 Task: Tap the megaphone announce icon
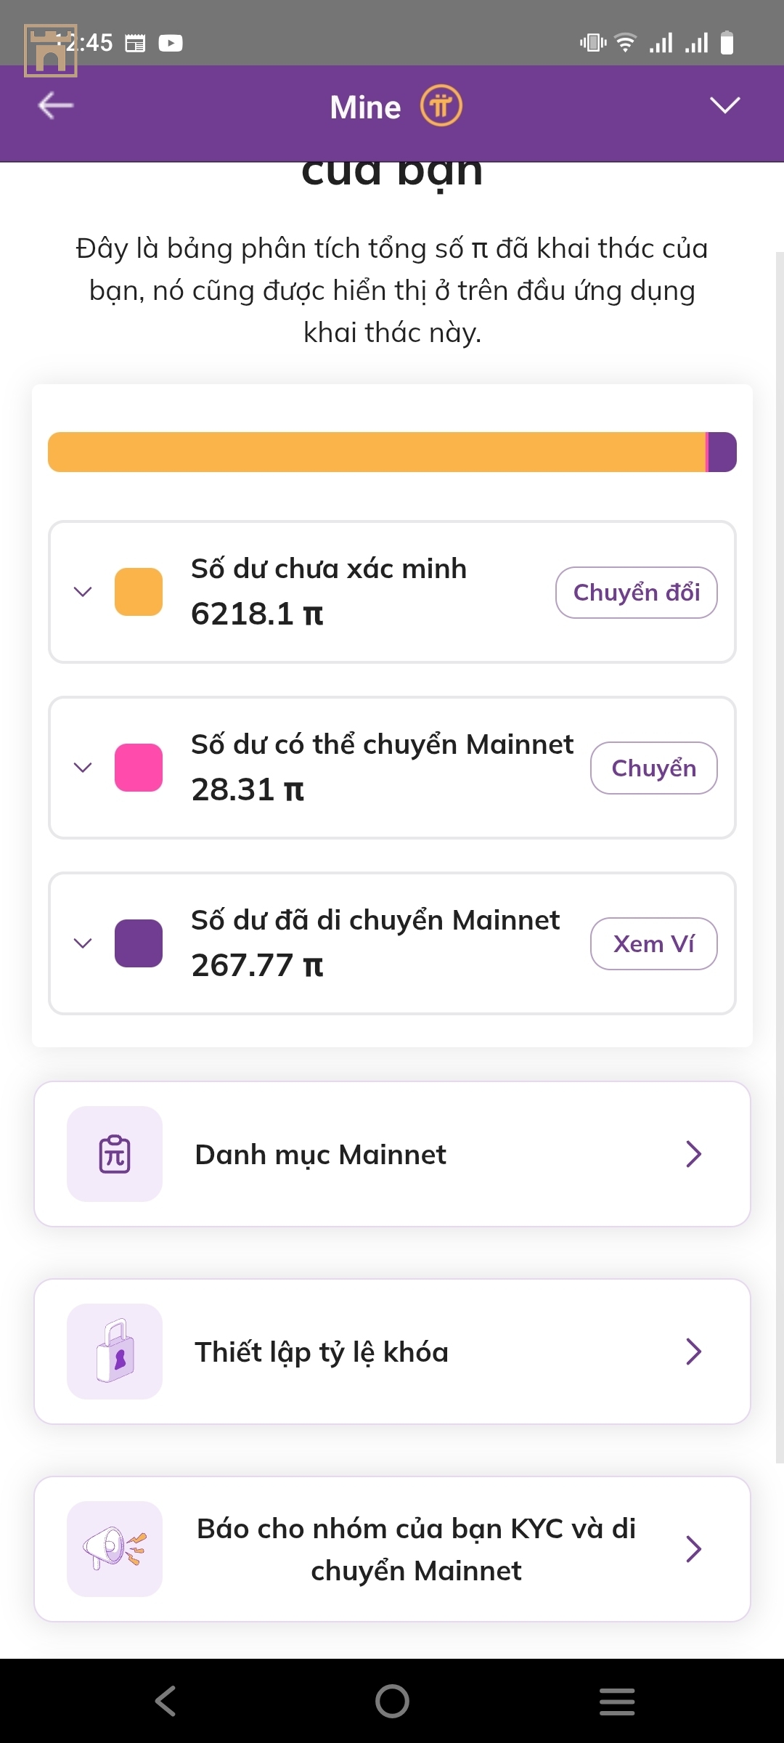pos(115,1549)
